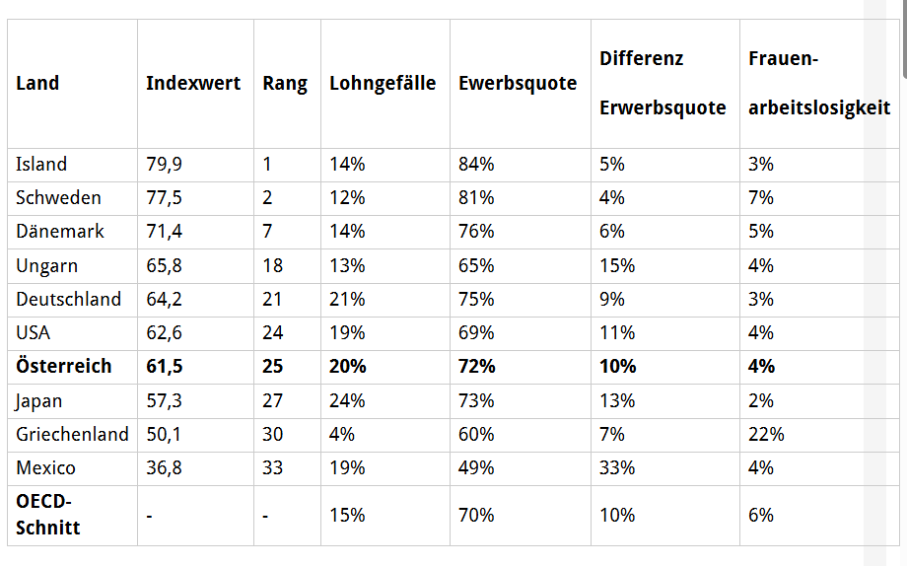Select the Lohngefälle column header

click(x=383, y=84)
